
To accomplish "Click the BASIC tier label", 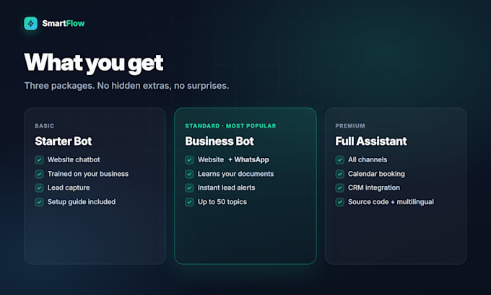I will pyautogui.click(x=45, y=126).
